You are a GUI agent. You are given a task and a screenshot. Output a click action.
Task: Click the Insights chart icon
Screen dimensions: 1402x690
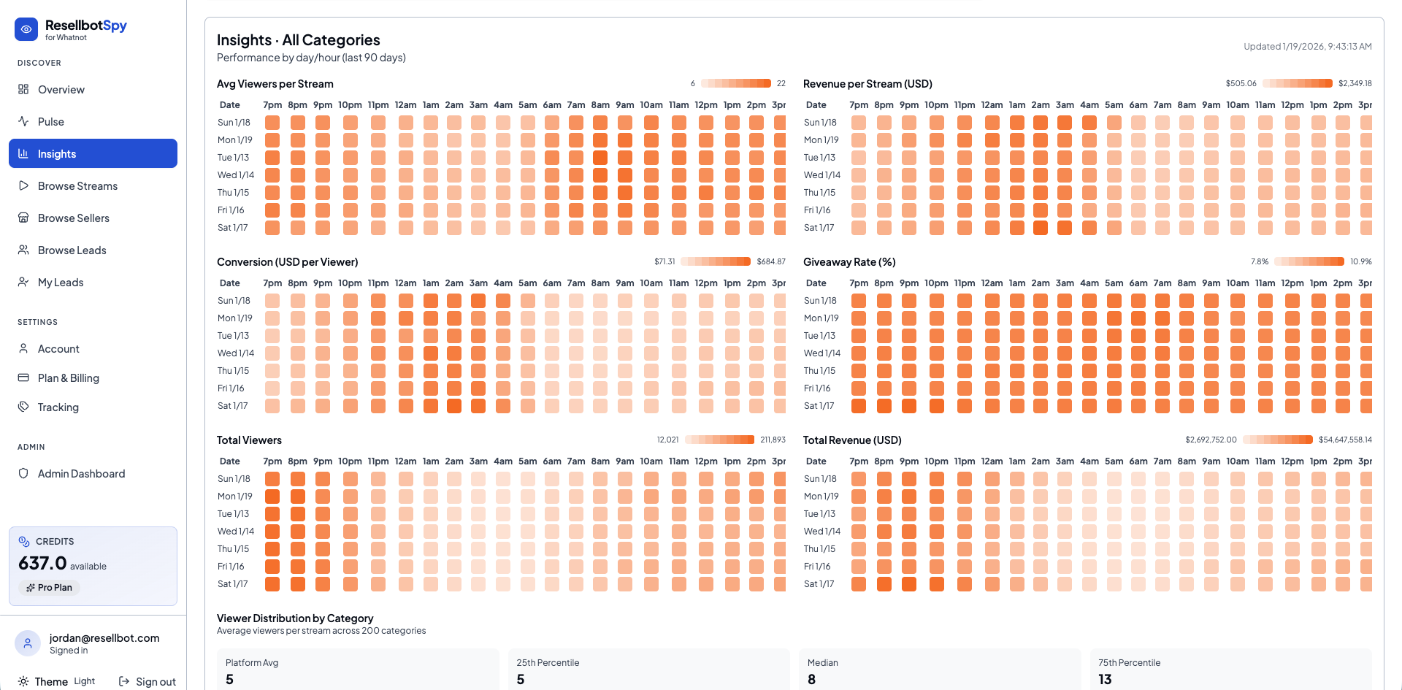[24, 153]
